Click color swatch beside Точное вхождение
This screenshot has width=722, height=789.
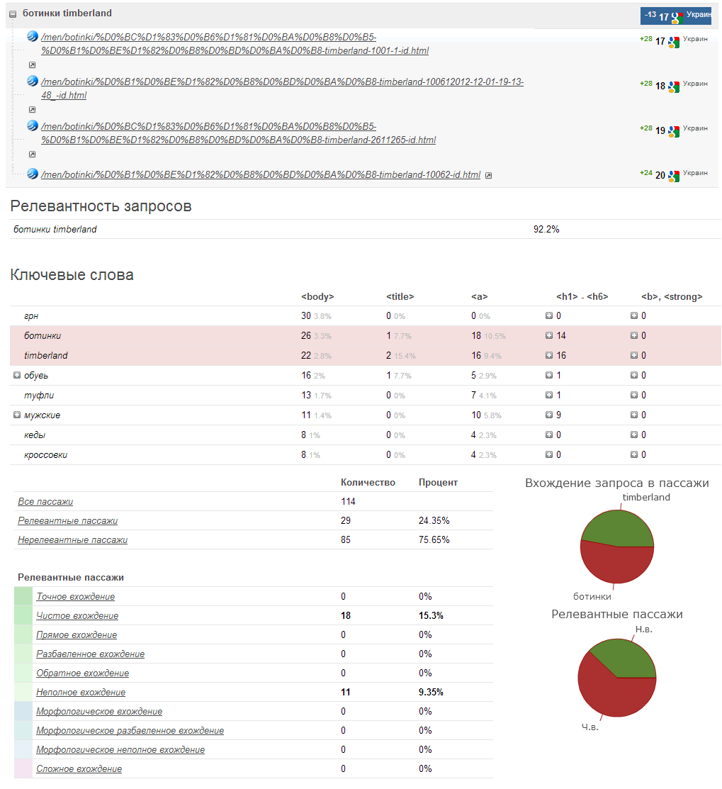pyautogui.click(x=23, y=596)
